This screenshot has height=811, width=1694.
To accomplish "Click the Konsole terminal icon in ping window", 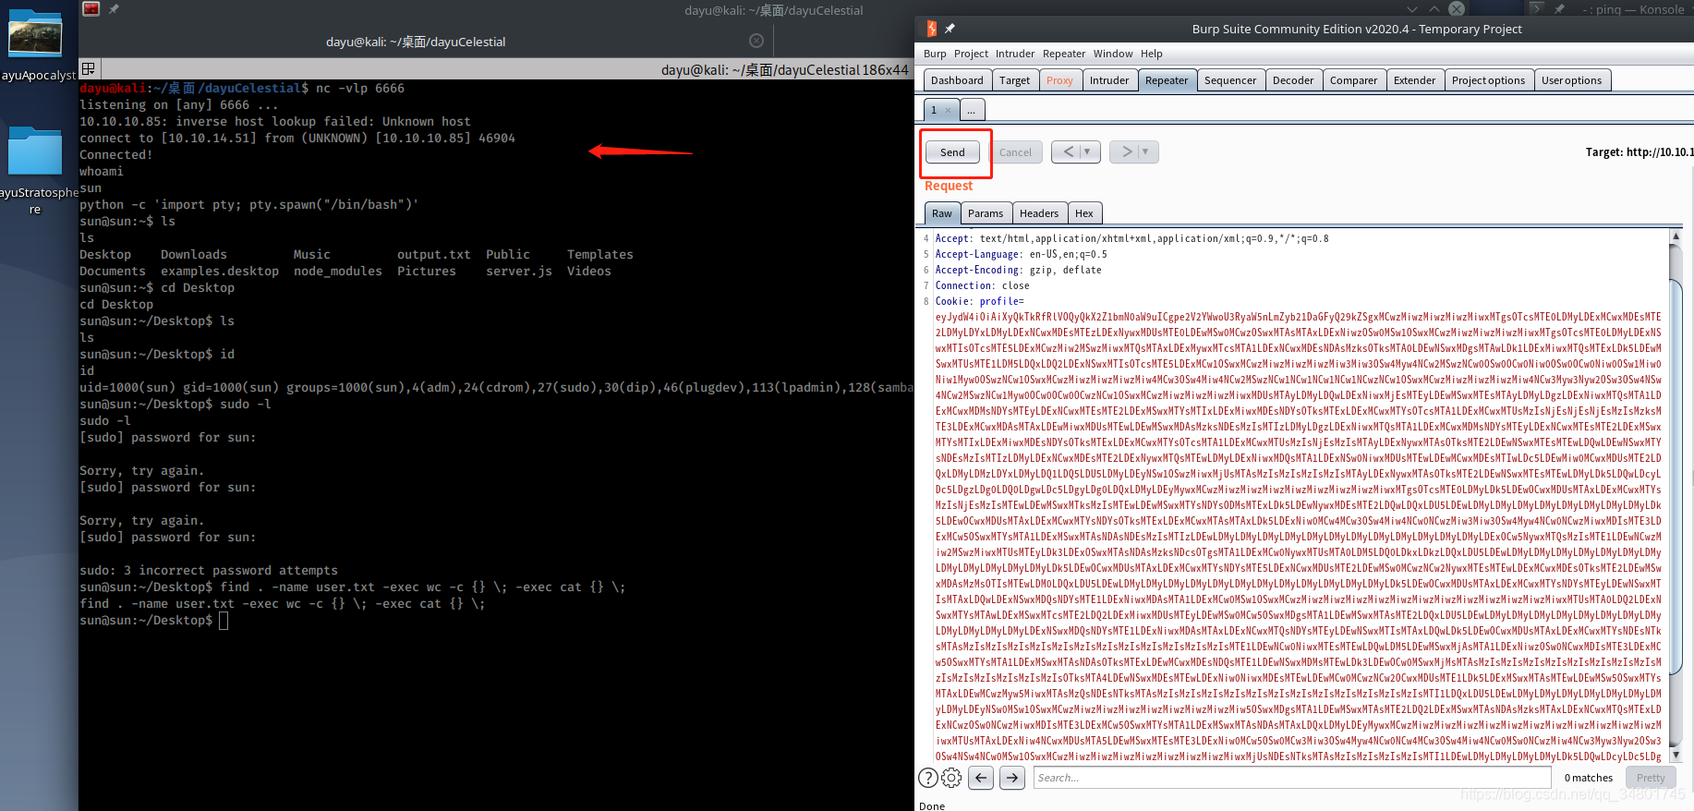I will [1536, 8].
